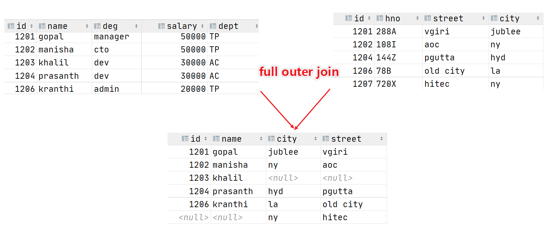
Task: Click the column icon beside hno header
Action: [x=380, y=18]
